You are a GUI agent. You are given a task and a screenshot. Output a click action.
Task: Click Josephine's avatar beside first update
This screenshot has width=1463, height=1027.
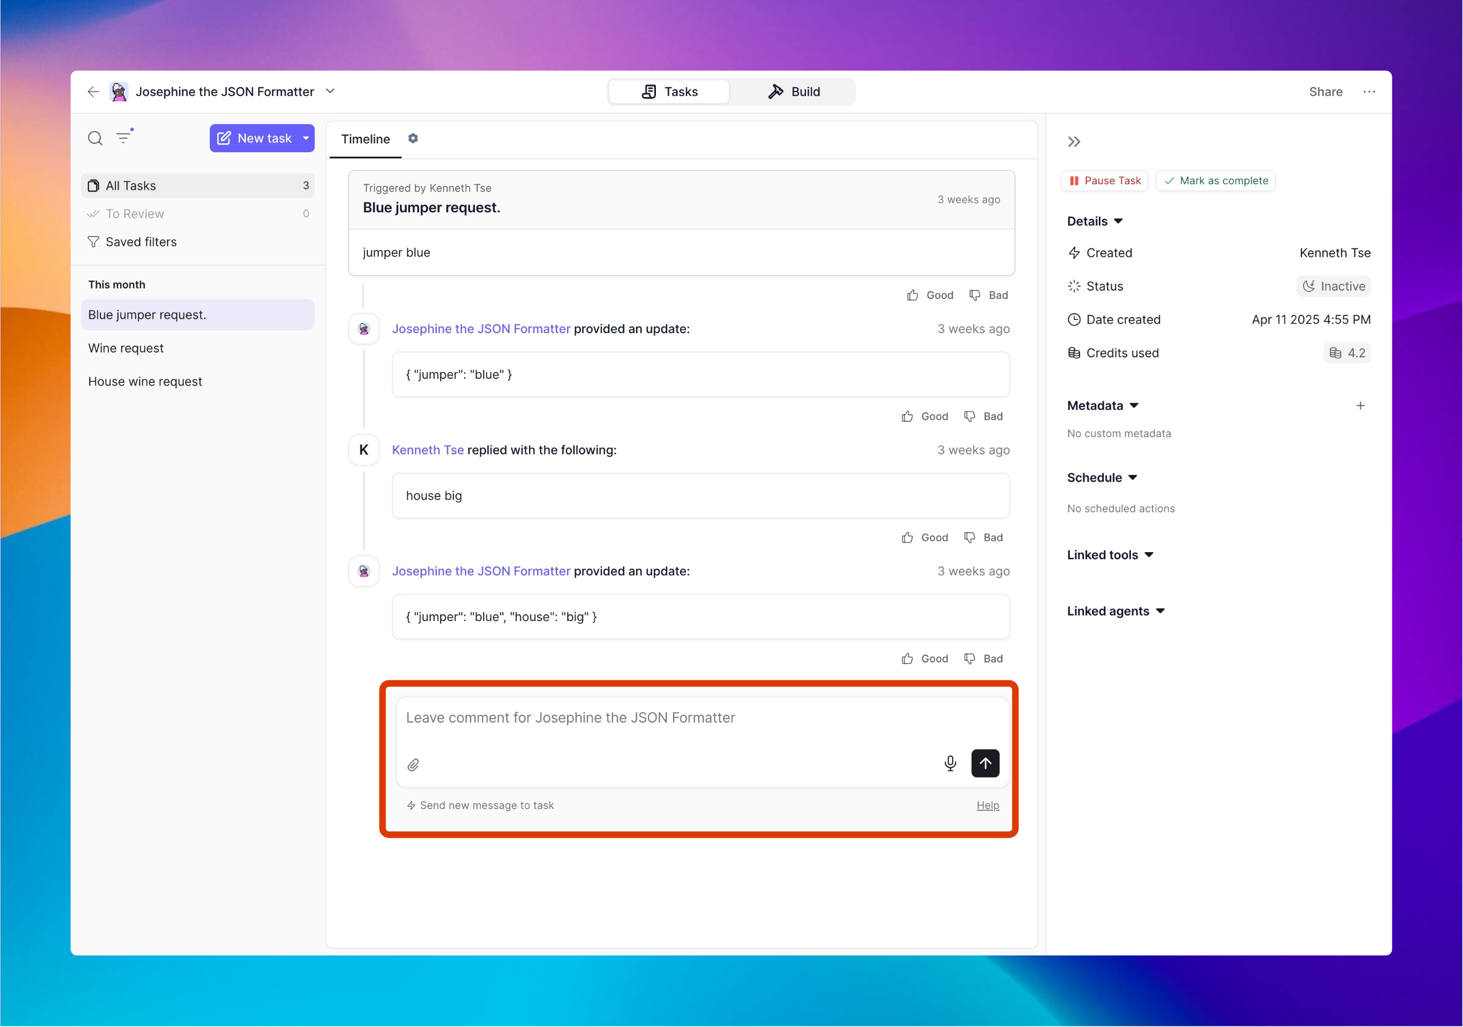coord(364,329)
